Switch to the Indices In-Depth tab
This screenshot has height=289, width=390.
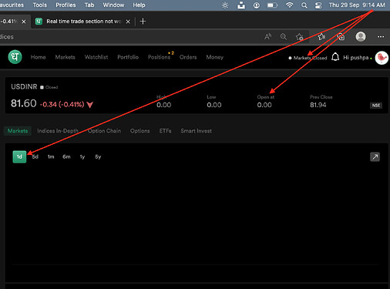(x=58, y=131)
